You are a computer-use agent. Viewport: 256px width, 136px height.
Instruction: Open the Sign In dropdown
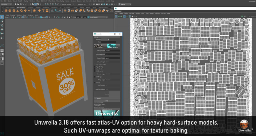[x=124, y=4]
